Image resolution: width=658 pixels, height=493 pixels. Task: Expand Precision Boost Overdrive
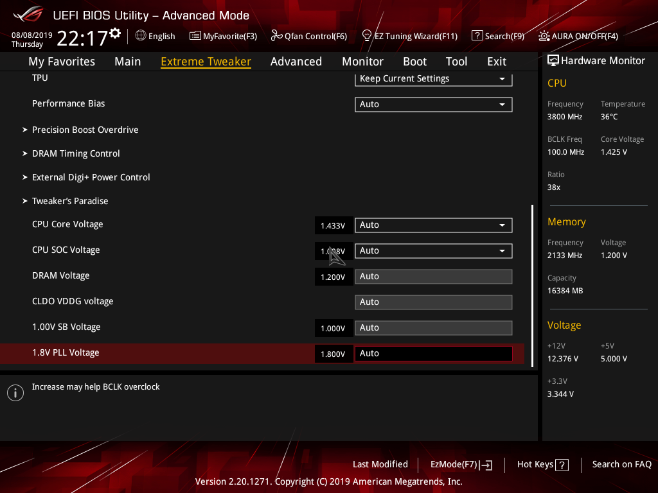(x=85, y=130)
